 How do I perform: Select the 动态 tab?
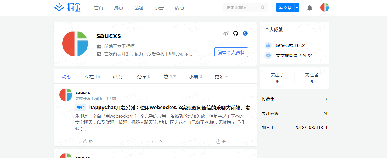[x=67, y=77]
